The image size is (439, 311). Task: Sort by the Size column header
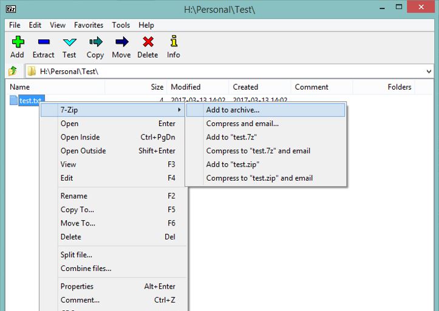tap(136, 87)
